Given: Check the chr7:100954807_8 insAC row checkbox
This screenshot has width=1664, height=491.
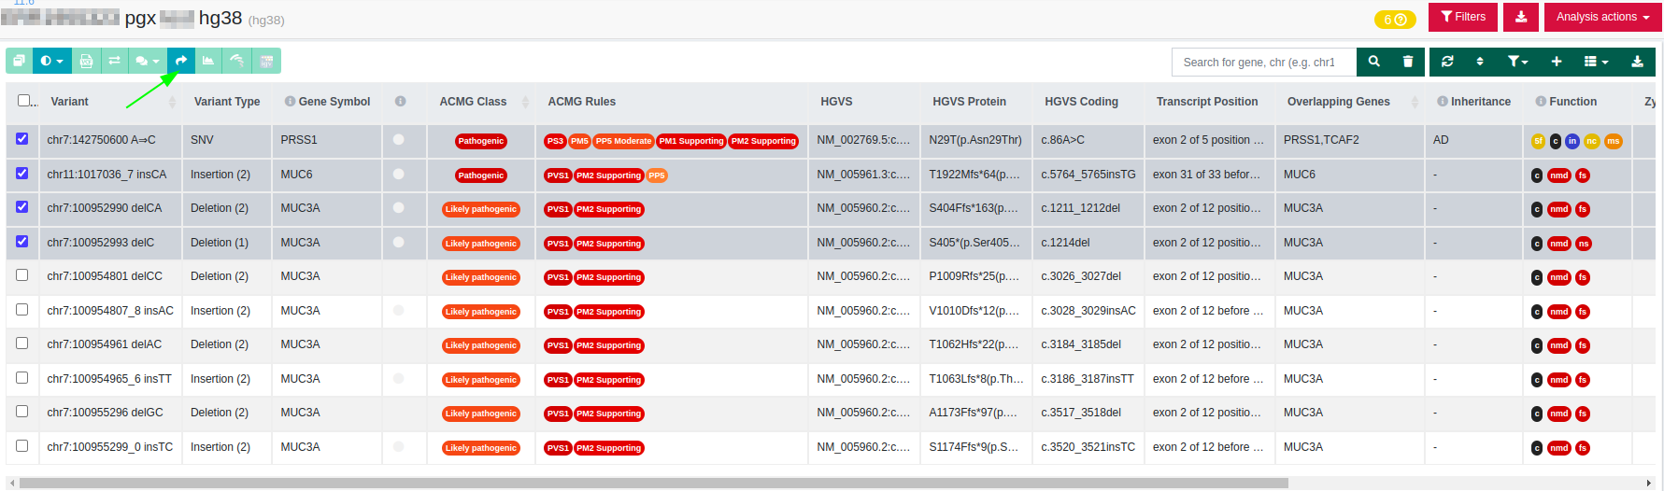Looking at the screenshot, I should tap(22, 310).
